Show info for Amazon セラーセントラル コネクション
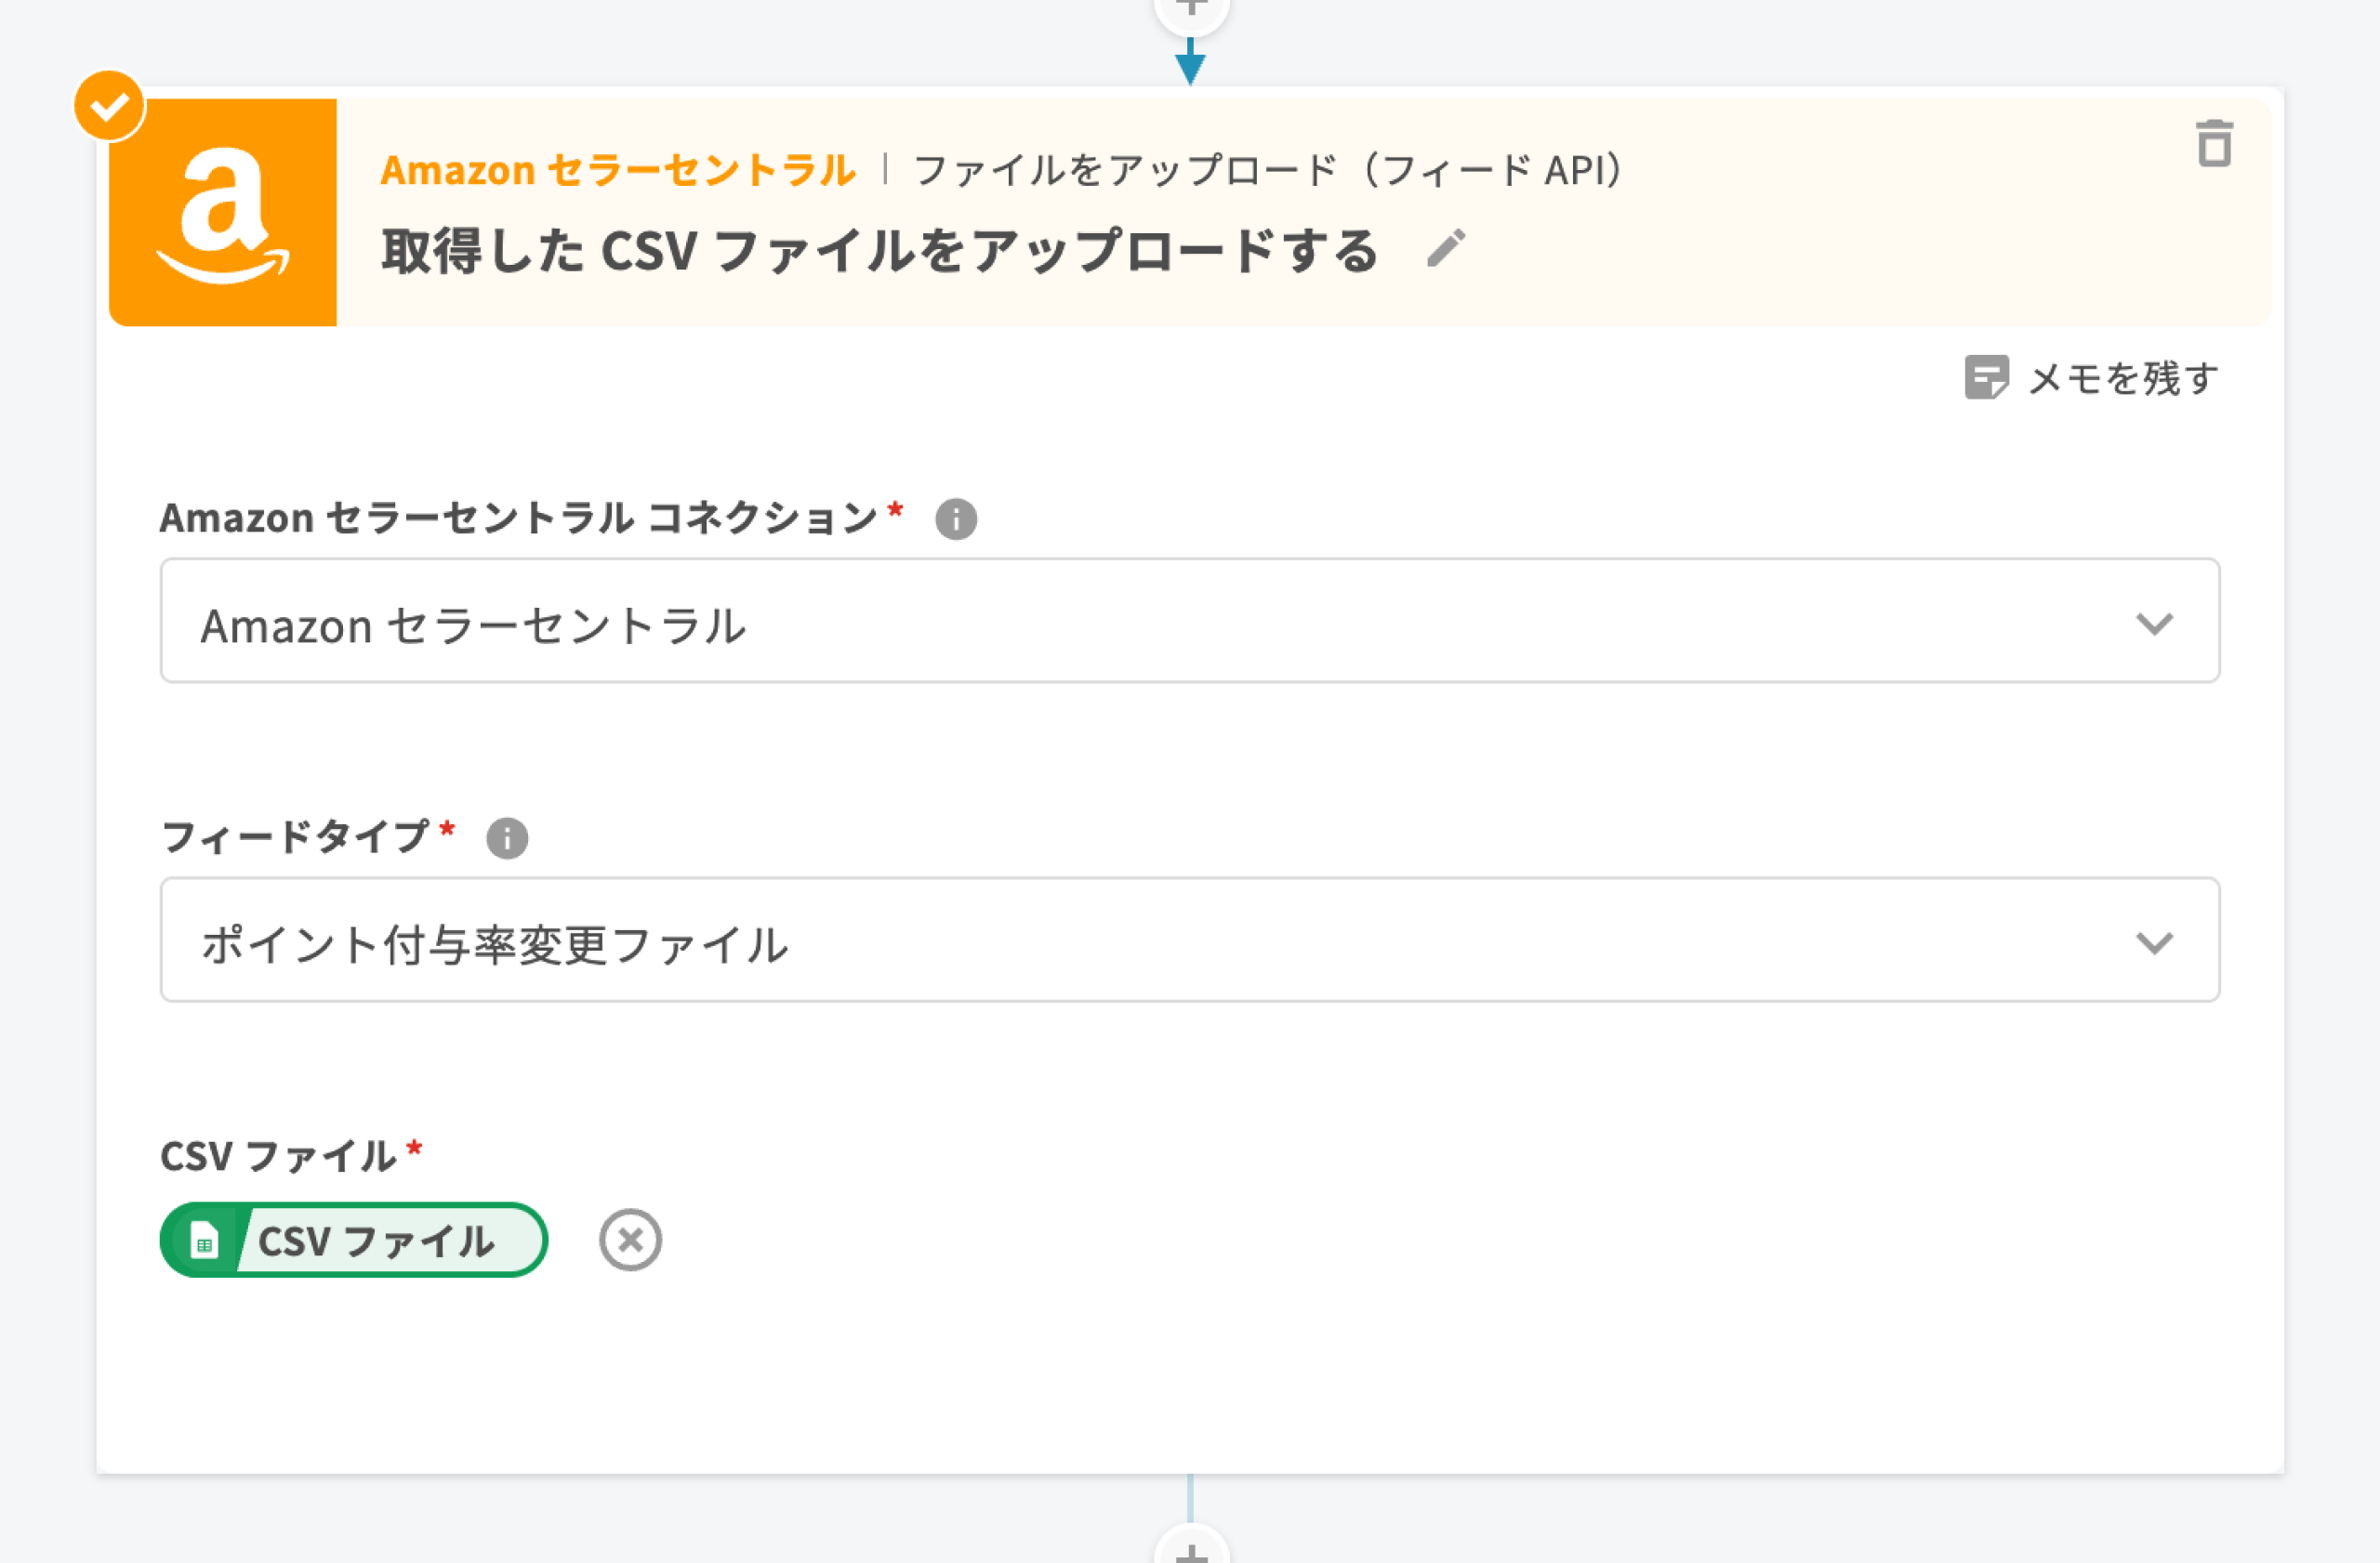 click(x=955, y=519)
